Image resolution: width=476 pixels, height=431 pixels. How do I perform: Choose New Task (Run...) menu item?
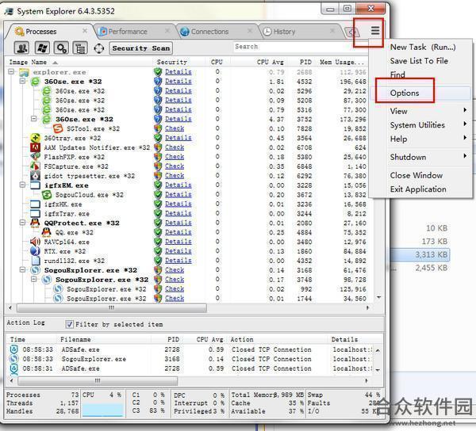click(x=420, y=47)
